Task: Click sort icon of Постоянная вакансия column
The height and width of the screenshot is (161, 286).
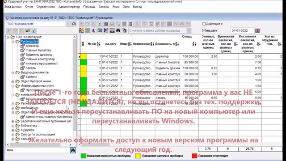Action: 259,44
